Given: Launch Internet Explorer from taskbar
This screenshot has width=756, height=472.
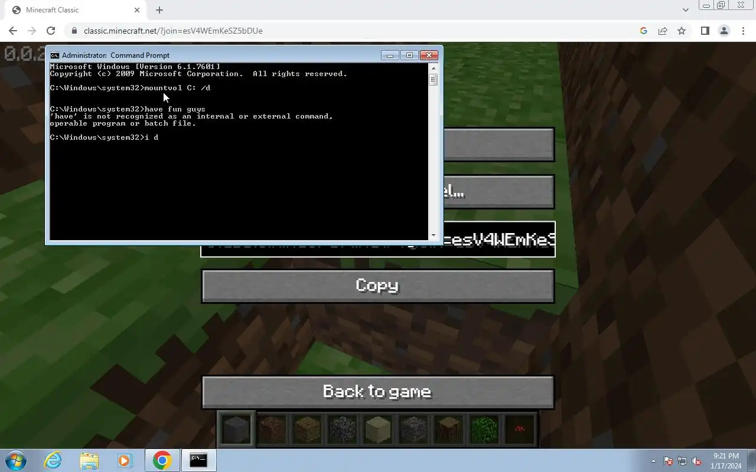Looking at the screenshot, I should click(53, 460).
